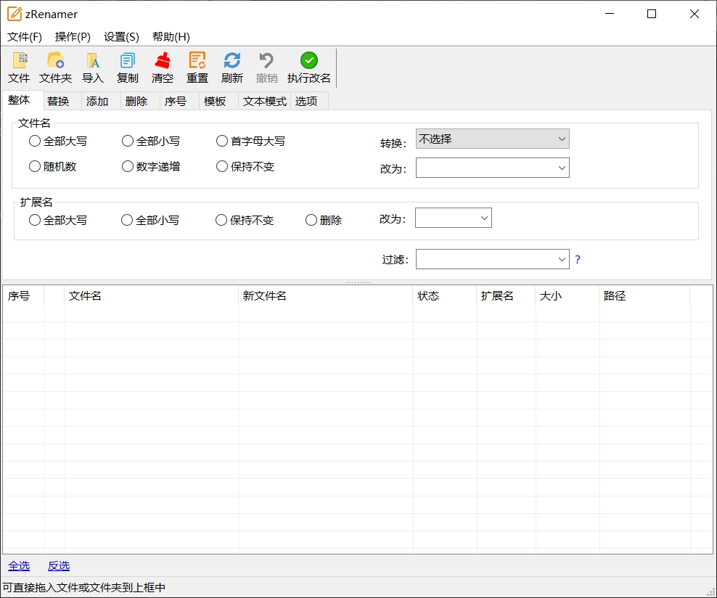717x598 pixels.
Task: Clear the file list with the 清空 icon
Action: pos(163,67)
